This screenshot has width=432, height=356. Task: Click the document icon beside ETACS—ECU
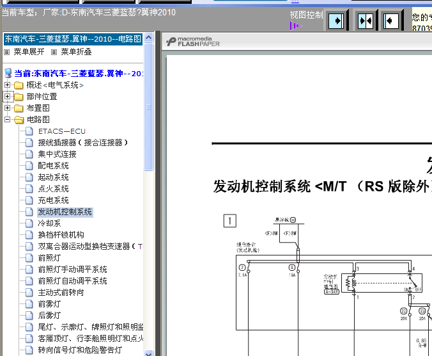tap(29, 131)
